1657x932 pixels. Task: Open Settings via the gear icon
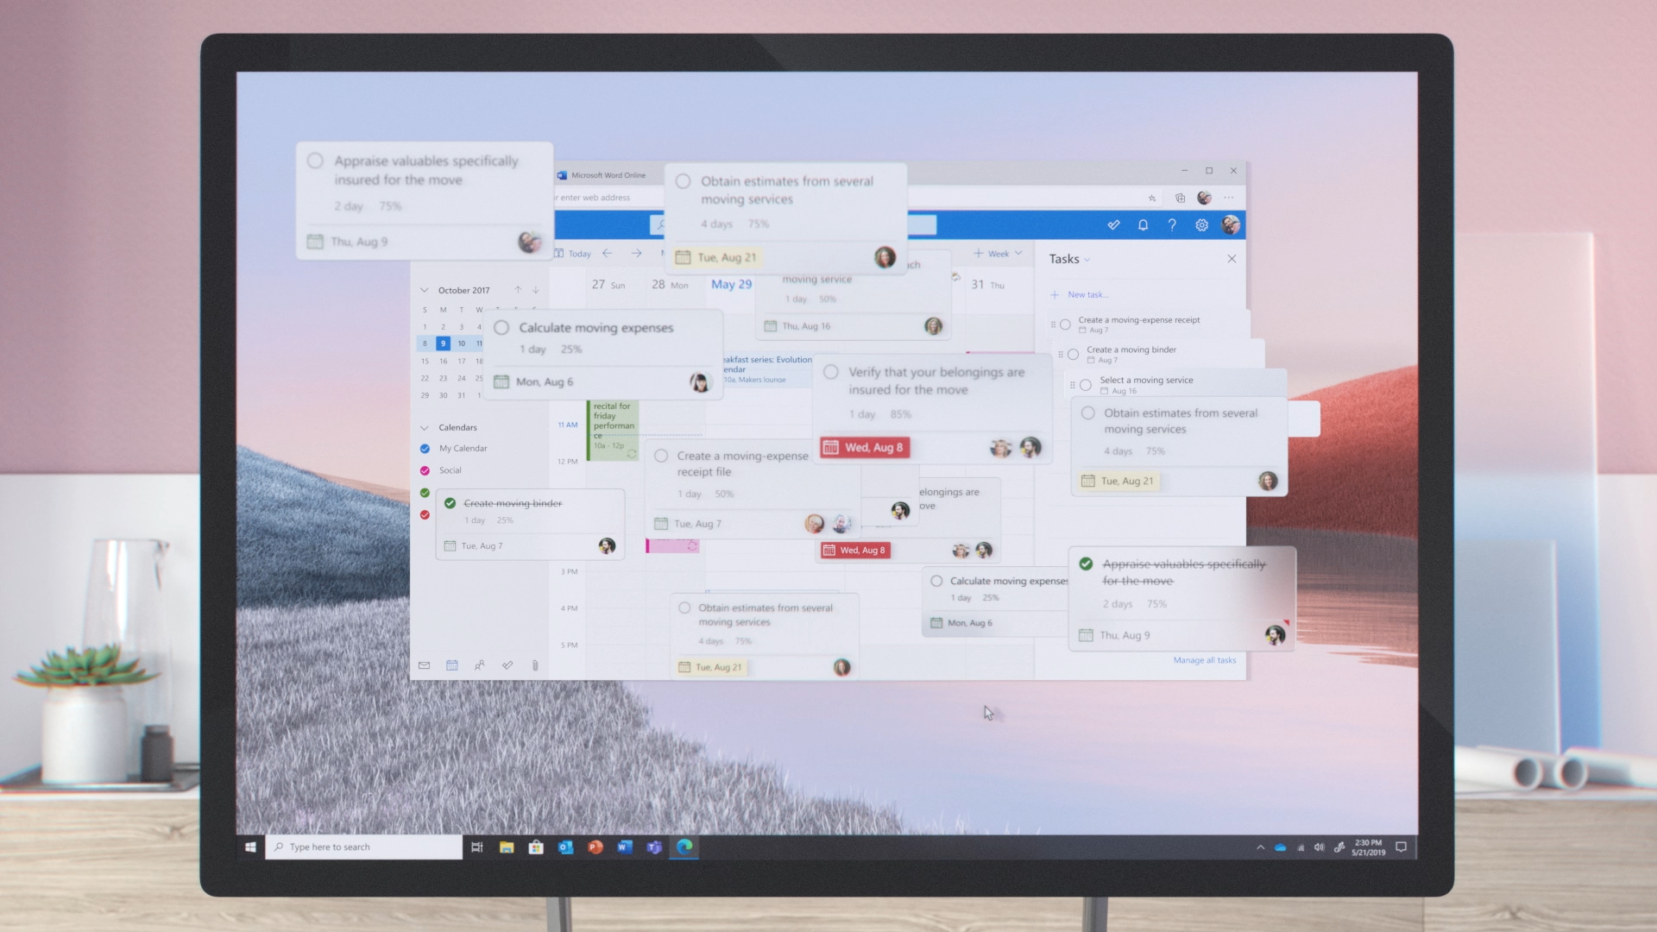pos(1200,224)
